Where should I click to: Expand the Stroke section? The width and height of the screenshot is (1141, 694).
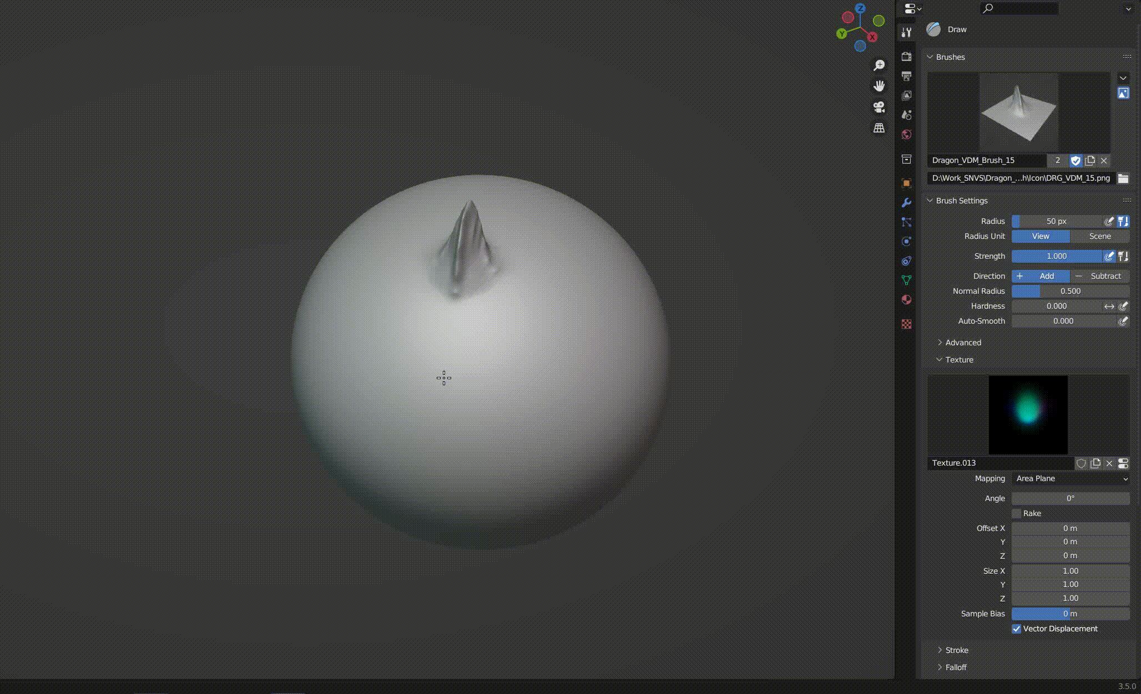(x=957, y=650)
